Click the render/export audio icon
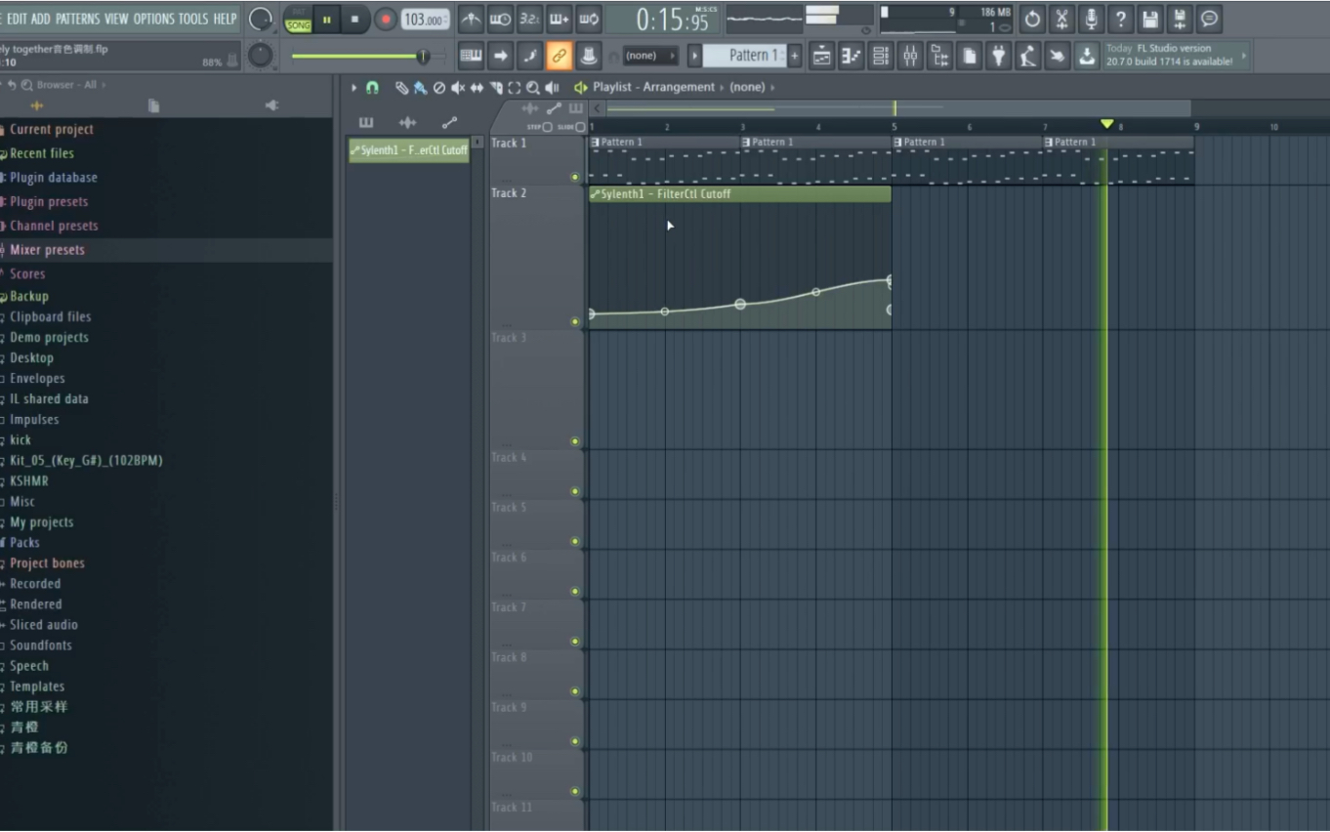 tap(1180, 19)
